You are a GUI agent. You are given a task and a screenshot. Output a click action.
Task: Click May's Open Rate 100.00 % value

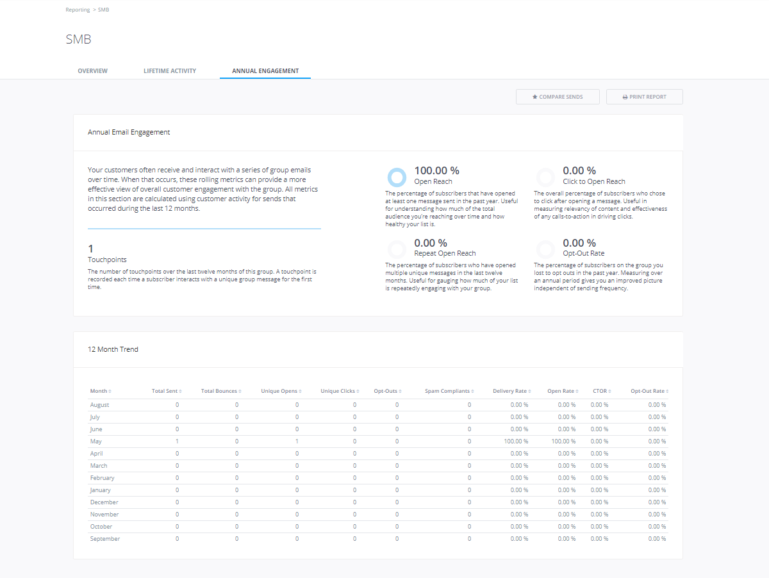click(563, 442)
